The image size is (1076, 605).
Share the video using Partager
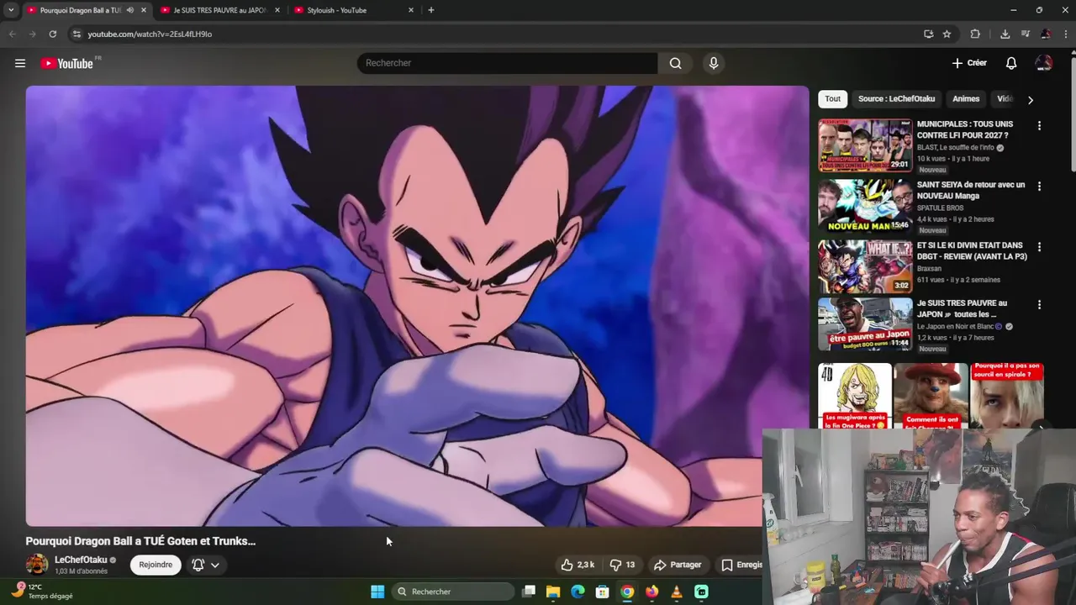pyautogui.click(x=678, y=565)
